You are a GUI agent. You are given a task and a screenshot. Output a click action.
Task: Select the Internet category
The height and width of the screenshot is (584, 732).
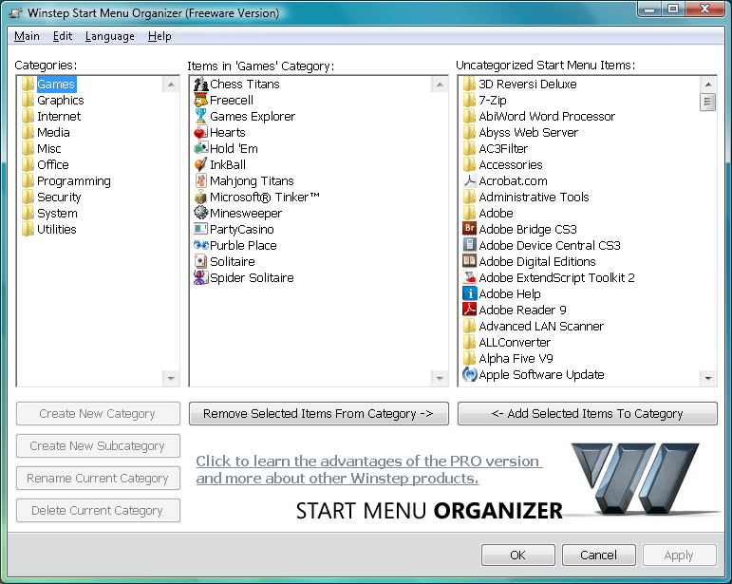pyautogui.click(x=59, y=116)
